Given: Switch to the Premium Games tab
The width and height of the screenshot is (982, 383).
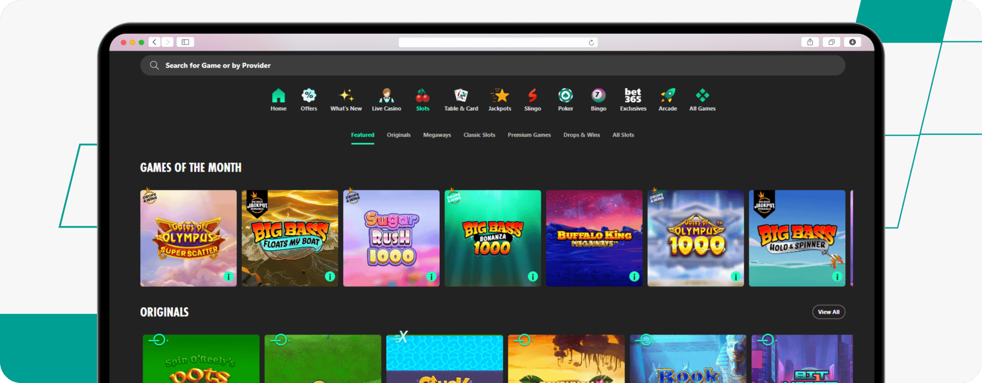Looking at the screenshot, I should pyautogui.click(x=529, y=135).
